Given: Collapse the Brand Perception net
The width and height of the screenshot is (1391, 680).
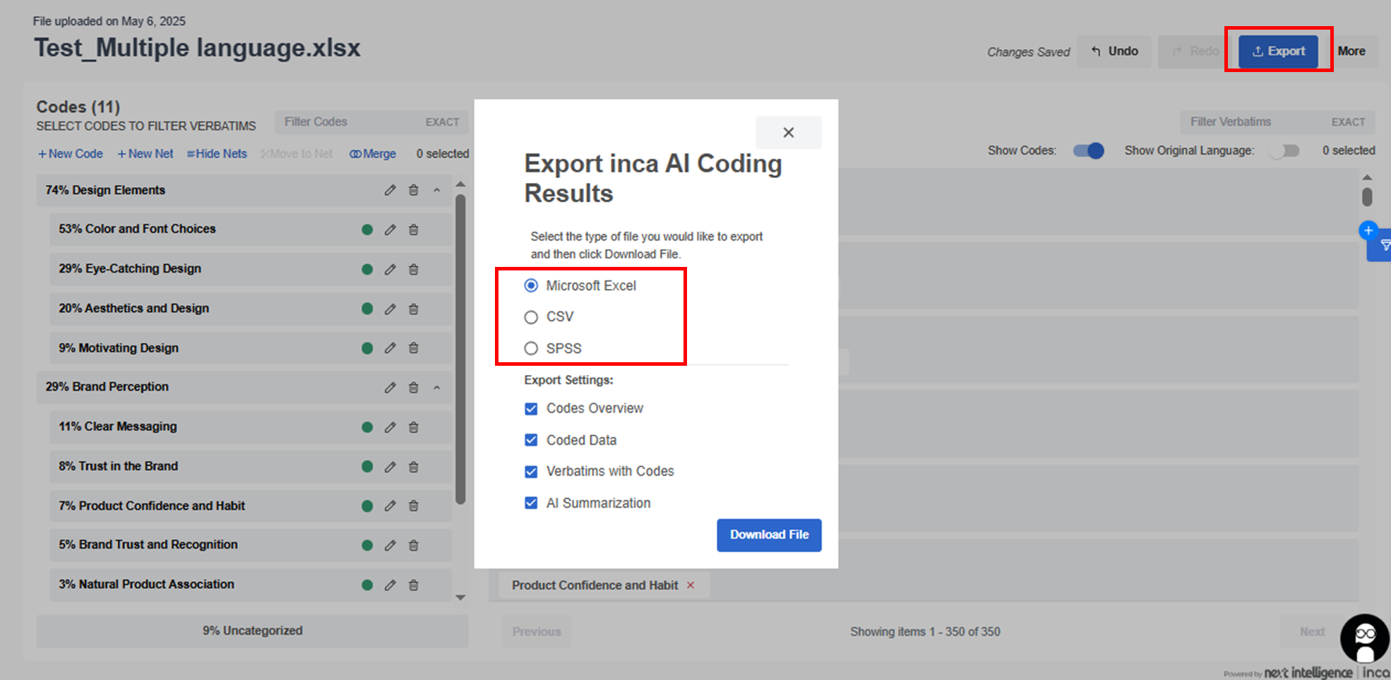Looking at the screenshot, I should [x=437, y=387].
